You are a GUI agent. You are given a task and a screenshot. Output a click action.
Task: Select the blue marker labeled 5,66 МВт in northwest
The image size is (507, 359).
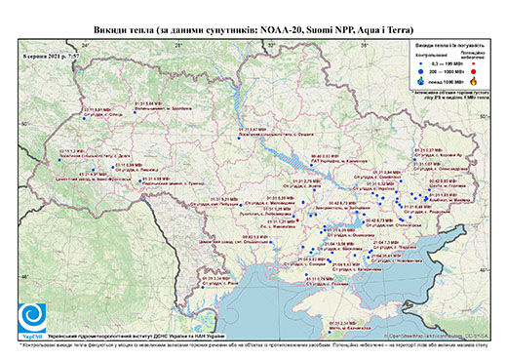135,112
